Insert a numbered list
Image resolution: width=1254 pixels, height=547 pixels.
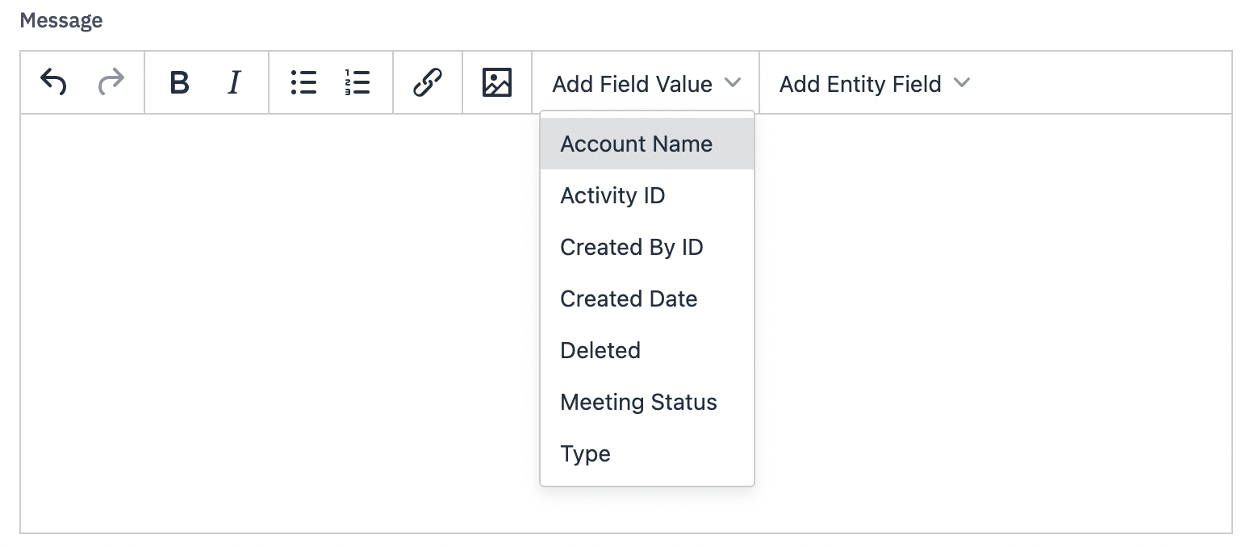(357, 82)
